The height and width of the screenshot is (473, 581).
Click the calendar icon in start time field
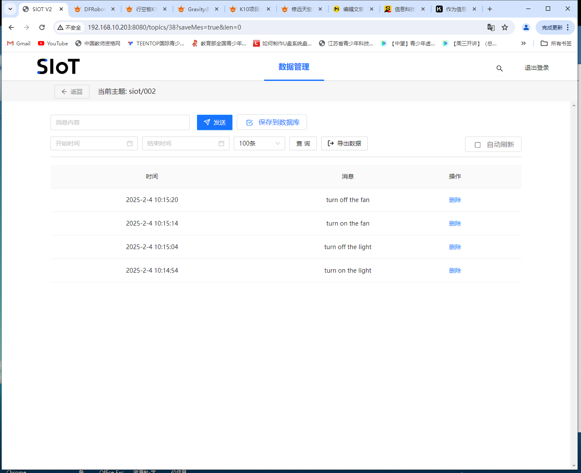coord(130,143)
